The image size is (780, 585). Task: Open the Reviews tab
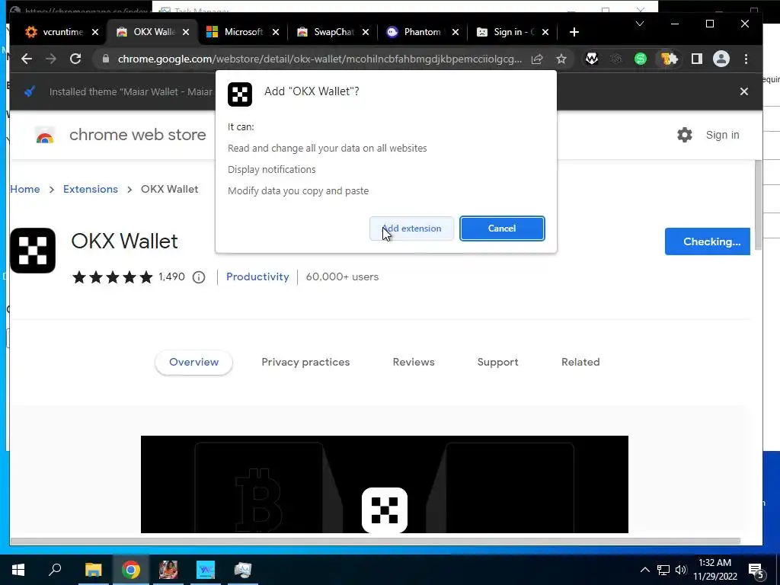[414, 362]
